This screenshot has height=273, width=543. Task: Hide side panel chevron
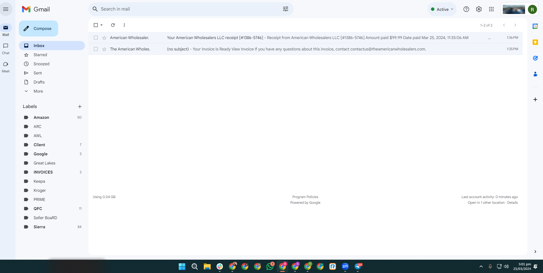point(535,252)
